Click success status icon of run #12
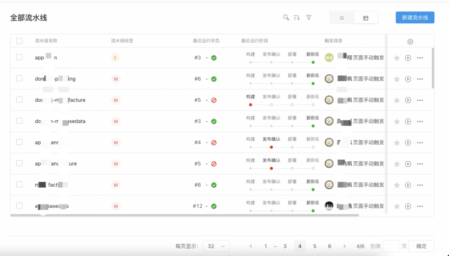This screenshot has height=256, width=449. (x=214, y=206)
